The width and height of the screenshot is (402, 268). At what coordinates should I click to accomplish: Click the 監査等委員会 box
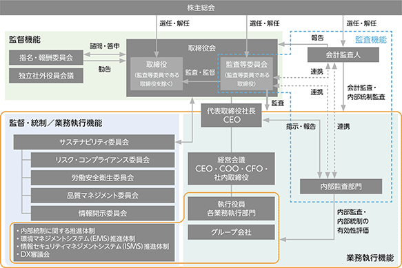tap(246, 74)
